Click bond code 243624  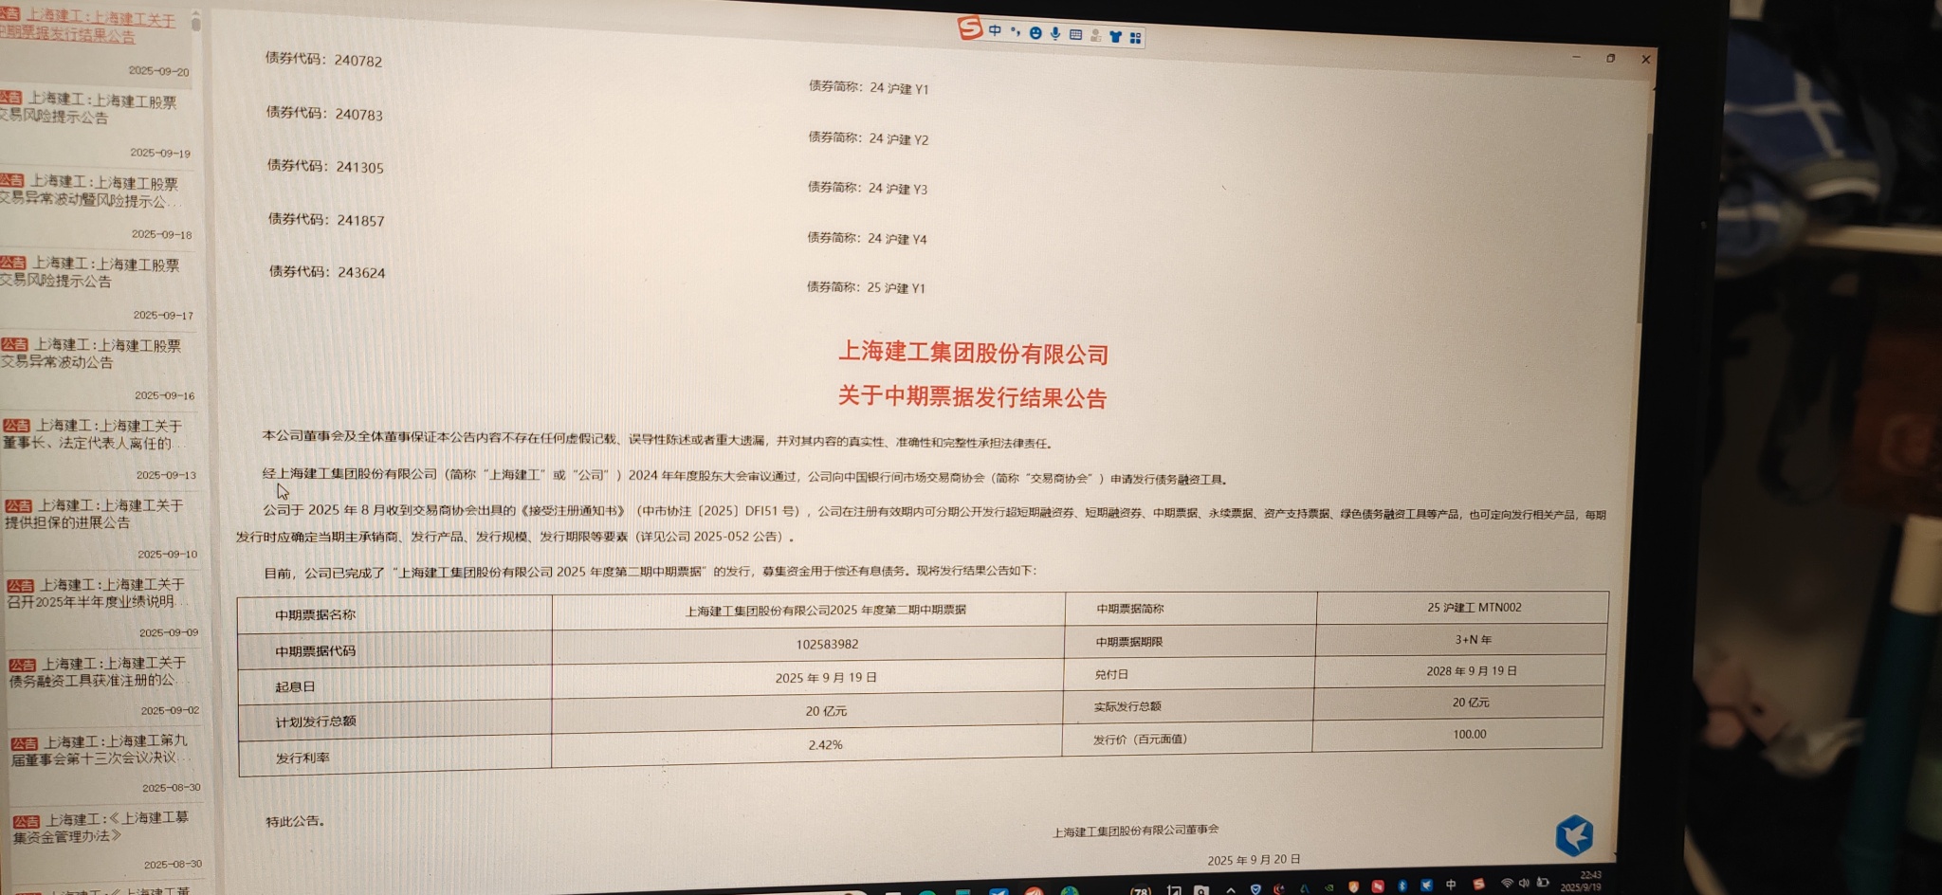click(361, 272)
